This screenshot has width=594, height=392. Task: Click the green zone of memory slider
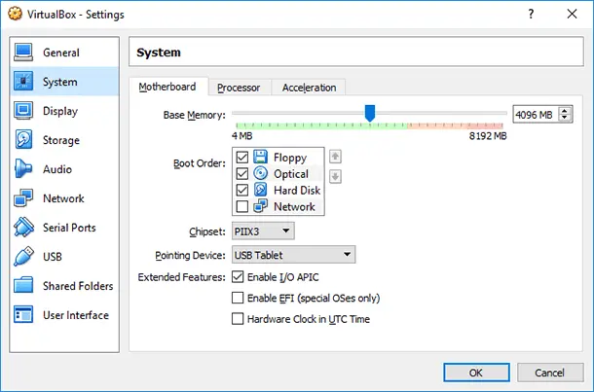pos(321,125)
